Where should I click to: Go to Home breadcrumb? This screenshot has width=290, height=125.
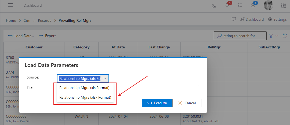(11, 20)
